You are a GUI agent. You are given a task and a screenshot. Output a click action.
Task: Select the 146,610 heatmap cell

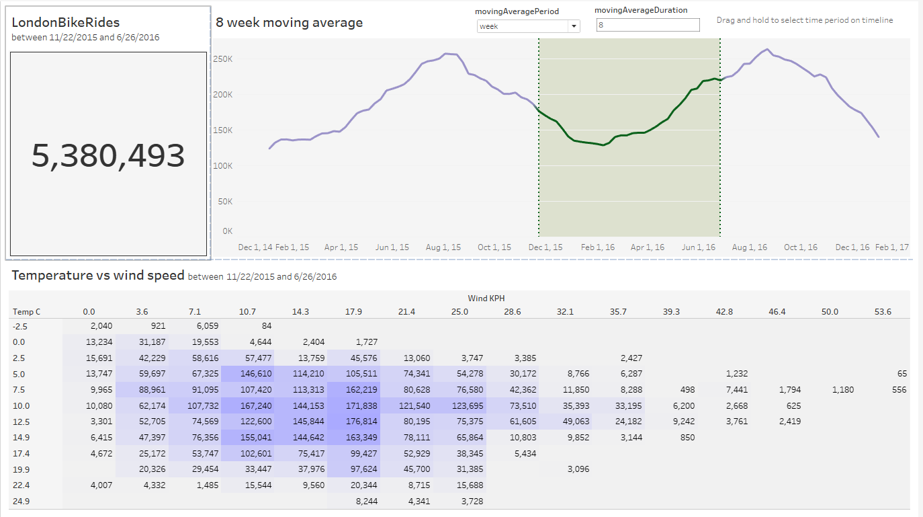pyautogui.click(x=249, y=374)
